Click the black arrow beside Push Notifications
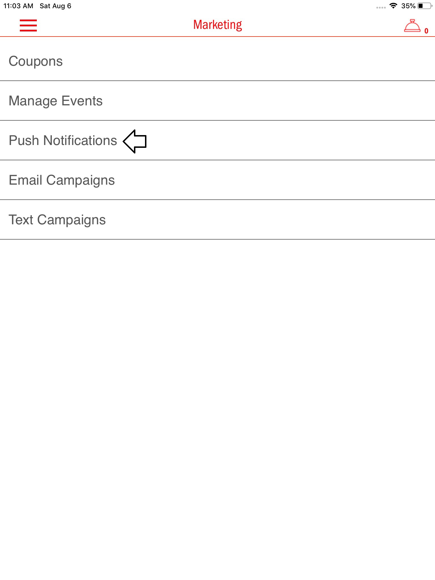The width and height of the screenshot is (435, 580). point(135,141)
